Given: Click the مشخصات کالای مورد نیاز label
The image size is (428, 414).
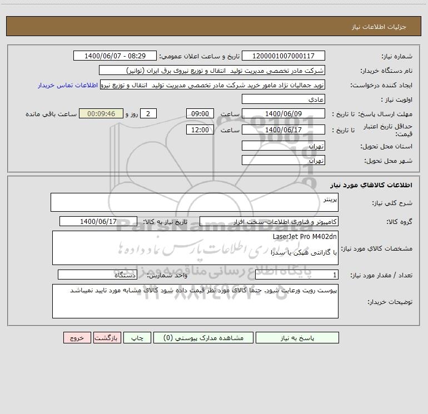Looking at the screenshot, I should pos(377,248).
